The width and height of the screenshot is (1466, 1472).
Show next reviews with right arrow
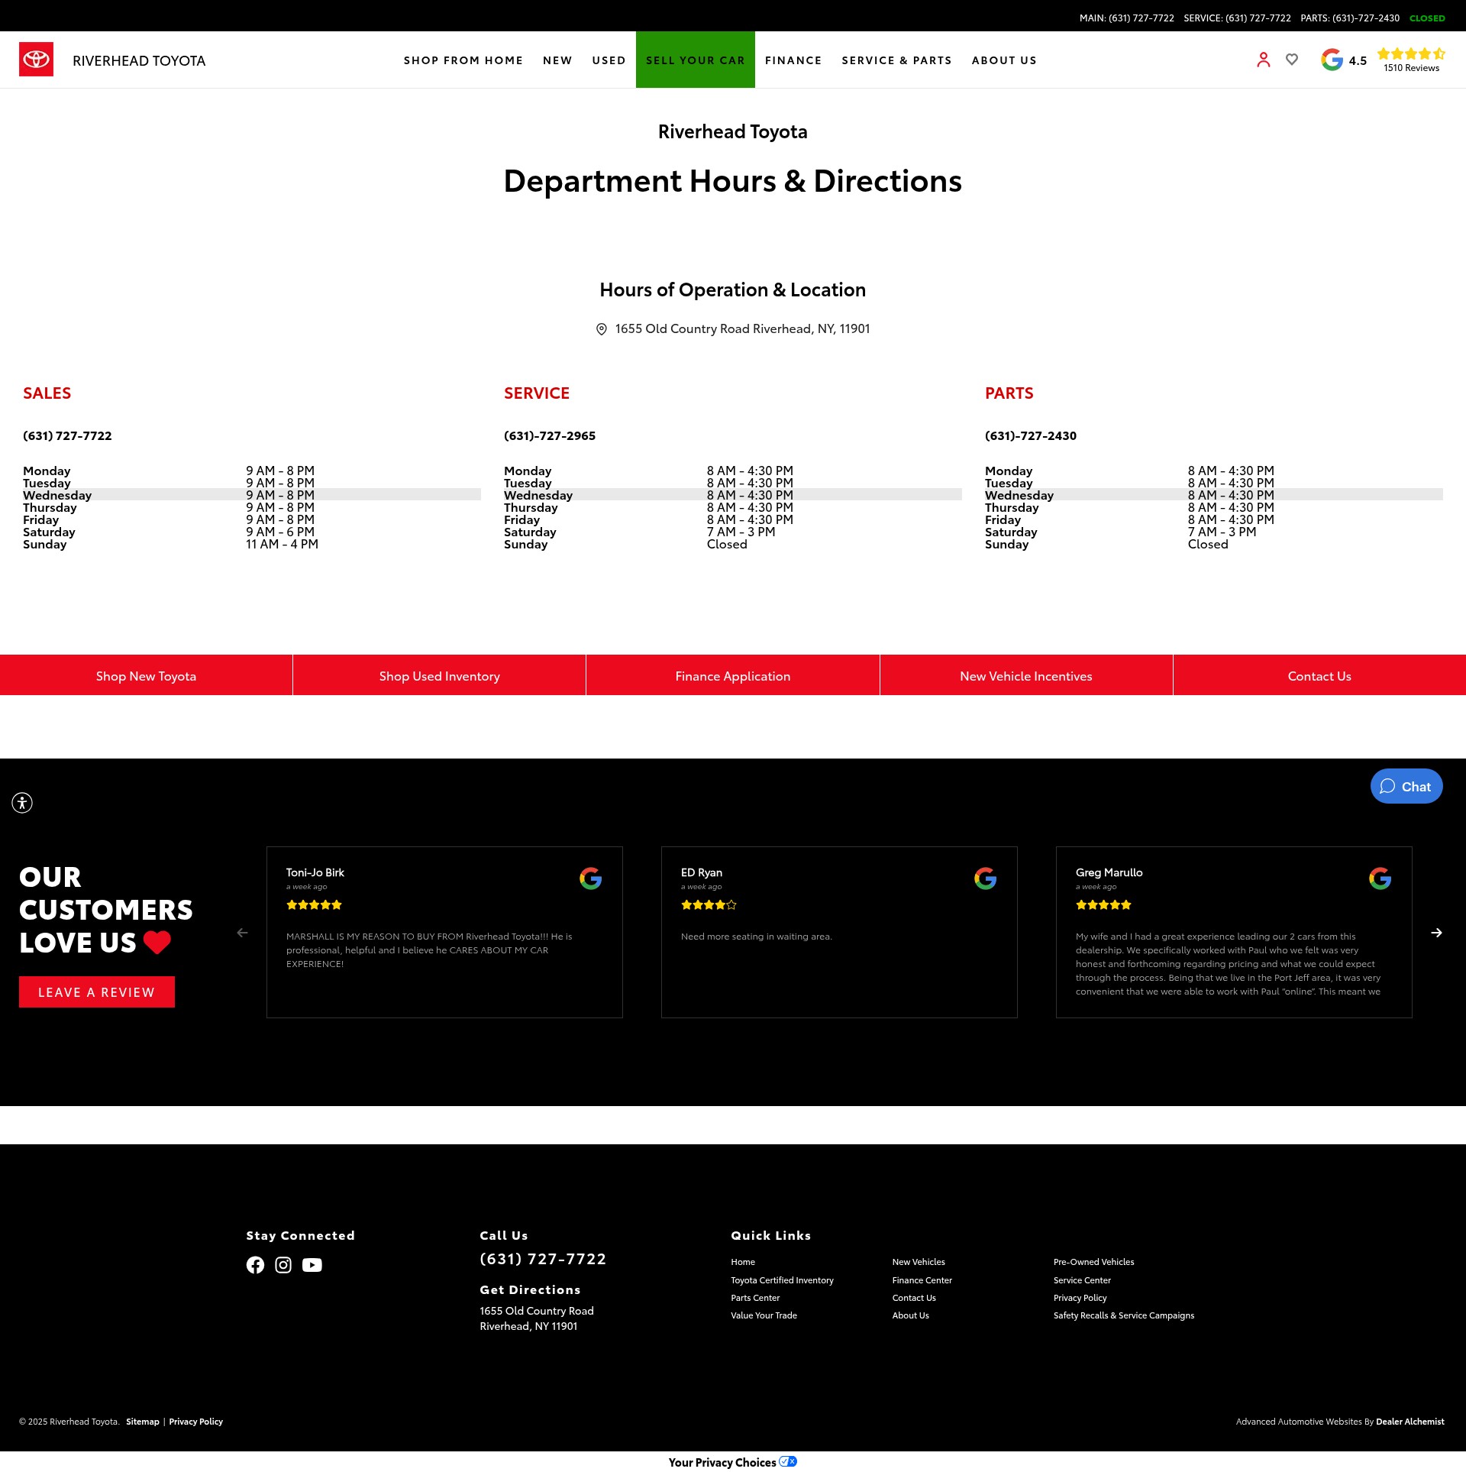(x=1436, y=933)
